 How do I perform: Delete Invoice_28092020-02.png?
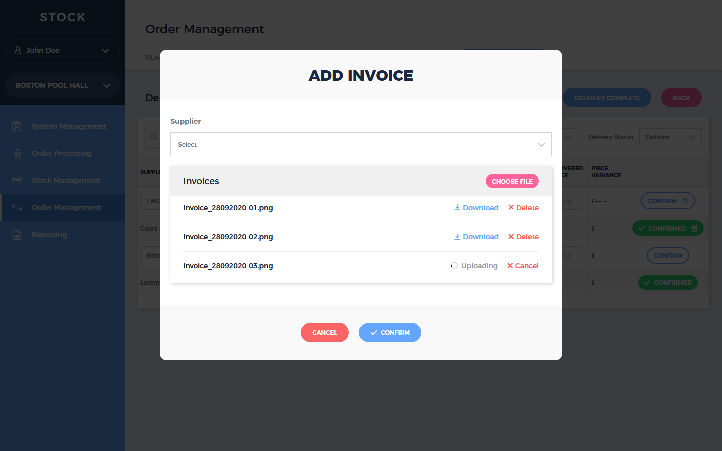523,237
